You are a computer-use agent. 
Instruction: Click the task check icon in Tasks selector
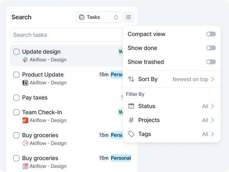(x=82, y=17)
